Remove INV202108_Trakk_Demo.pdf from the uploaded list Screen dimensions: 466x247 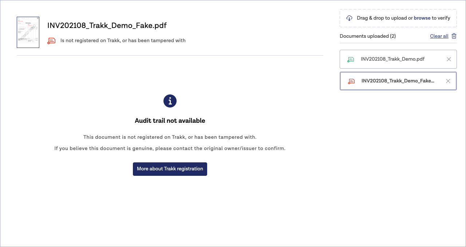coord(449,59)
